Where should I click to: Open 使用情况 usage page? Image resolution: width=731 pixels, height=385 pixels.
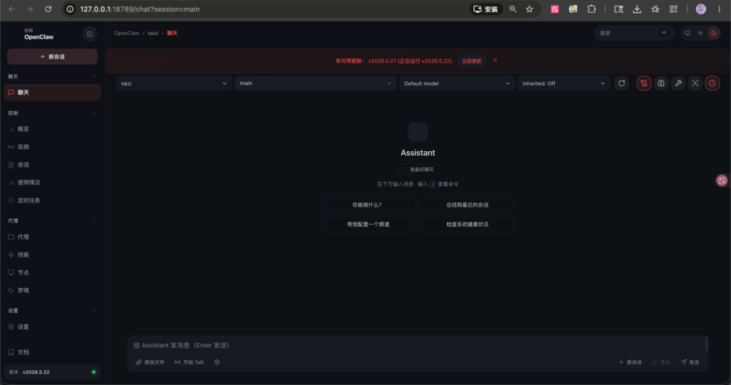pyautogui.click(x=52, y=183)
